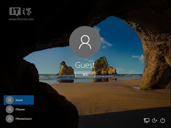Screen dimensions: 171x128
Task: Choose the IThomeGuest user name
Action: pos(24,119)
